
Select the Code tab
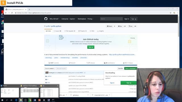click(x=48, y=31)
